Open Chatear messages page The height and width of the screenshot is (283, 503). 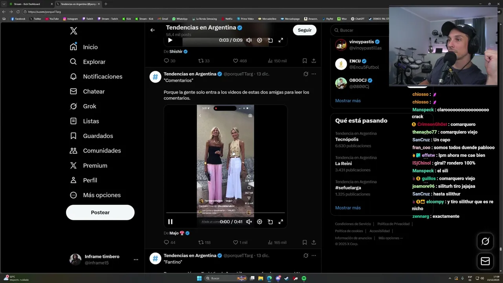tap(87, 91)
